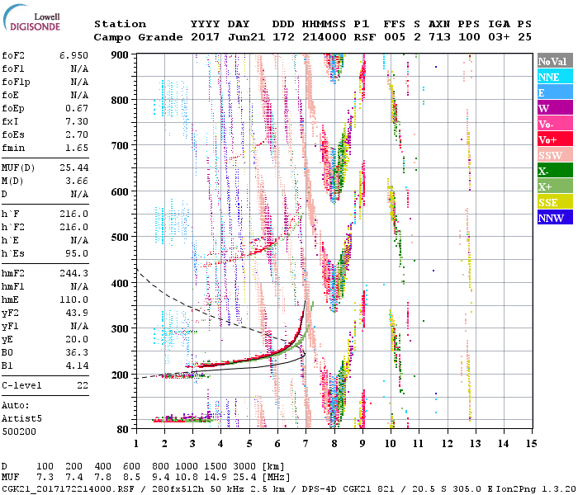Click the year 2017 in header
Screen dimensions: 578x495
tap(205, 37)
